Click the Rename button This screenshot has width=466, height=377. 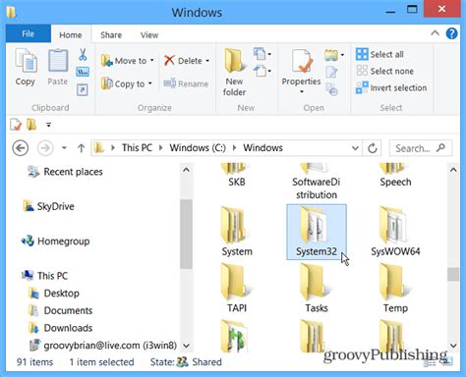pos(186,83)
